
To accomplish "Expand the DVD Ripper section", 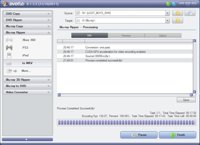I will (28, 20).
